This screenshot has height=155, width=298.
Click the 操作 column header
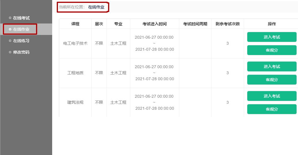point(271,24)
